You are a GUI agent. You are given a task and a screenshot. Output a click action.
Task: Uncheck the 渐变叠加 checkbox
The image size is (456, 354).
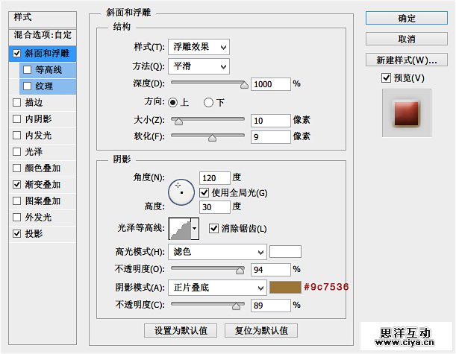tap(17, 184)
